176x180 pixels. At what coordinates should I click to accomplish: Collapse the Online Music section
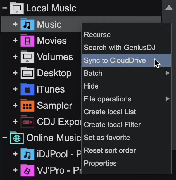4,138
